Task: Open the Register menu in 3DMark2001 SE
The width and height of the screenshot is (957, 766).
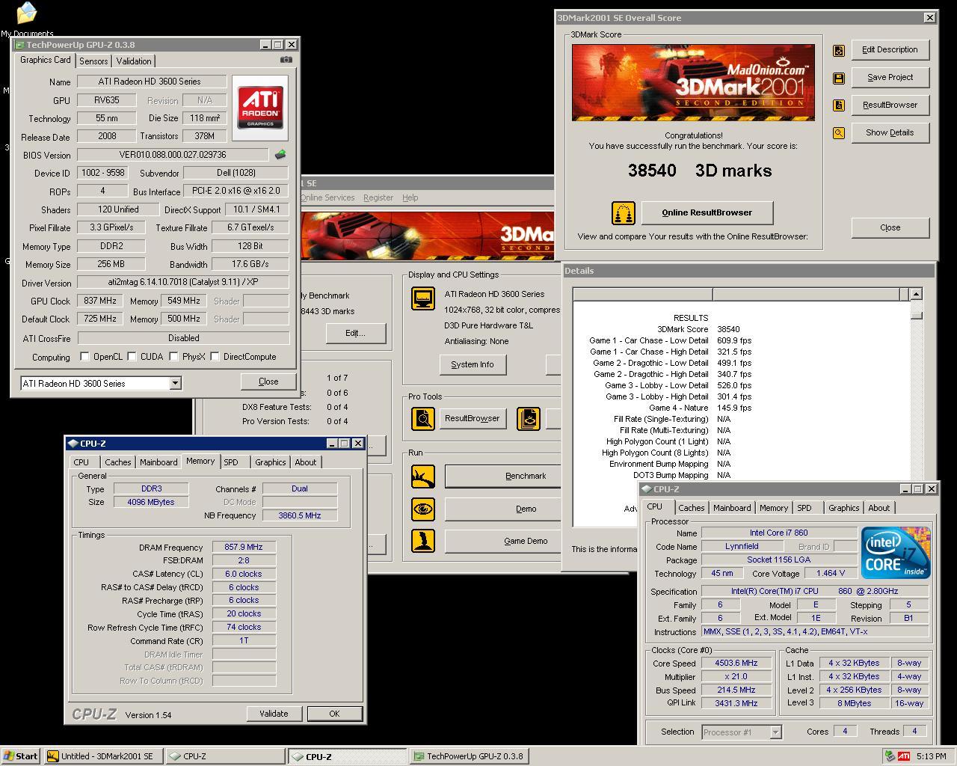Action: [378, 197]
